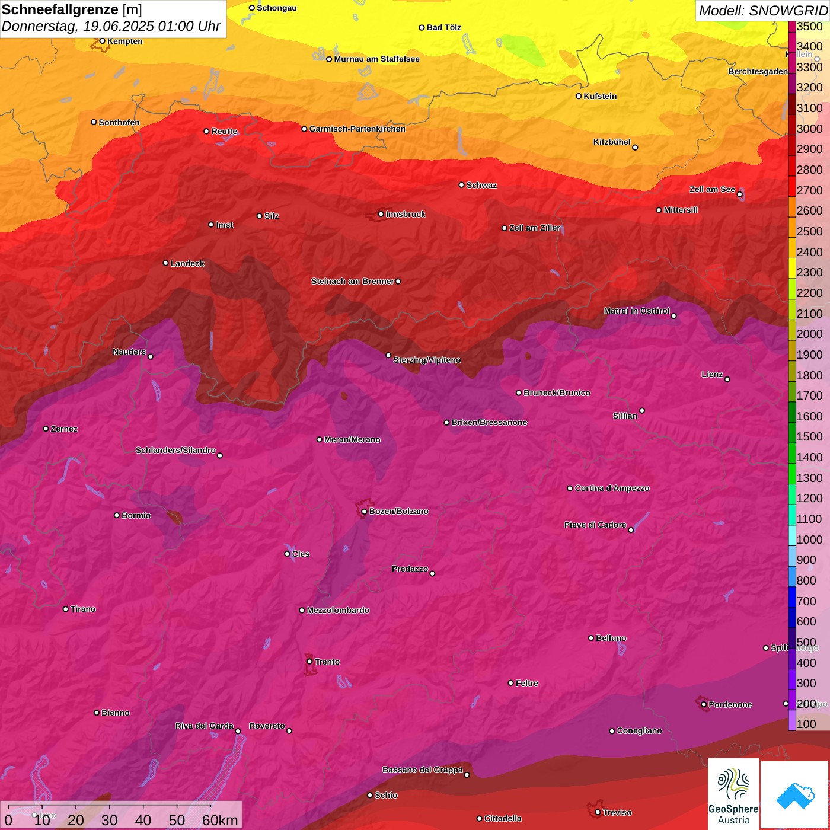Screen dimensions: 830x830
Task: Click the Zell am Ziller label
Action: coord(535,228)
